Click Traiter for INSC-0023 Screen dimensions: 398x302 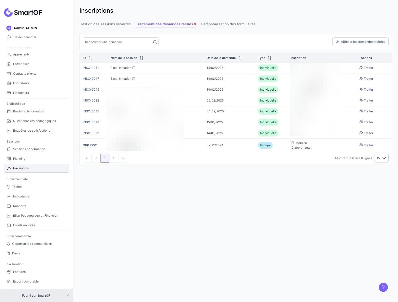(366, 122)
